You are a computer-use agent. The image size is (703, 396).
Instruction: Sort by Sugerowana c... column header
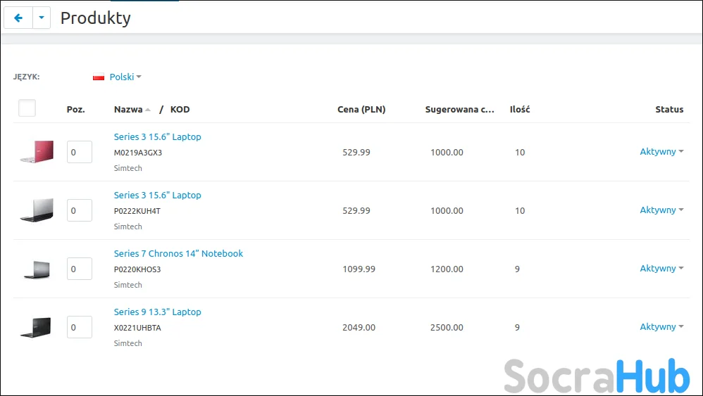[x=459, y=110]
